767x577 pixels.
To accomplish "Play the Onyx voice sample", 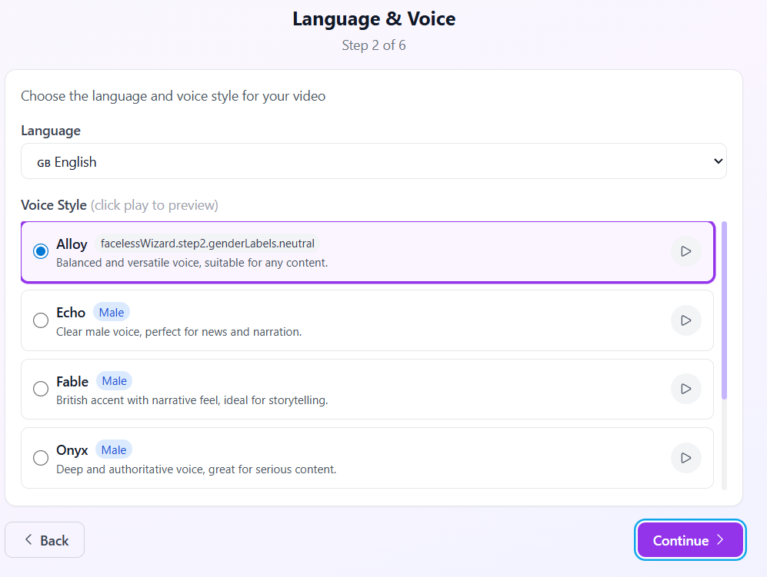I will click(685, 457).
